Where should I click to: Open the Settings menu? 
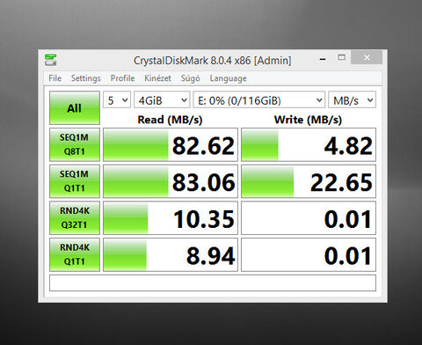[x=86, y=78]
